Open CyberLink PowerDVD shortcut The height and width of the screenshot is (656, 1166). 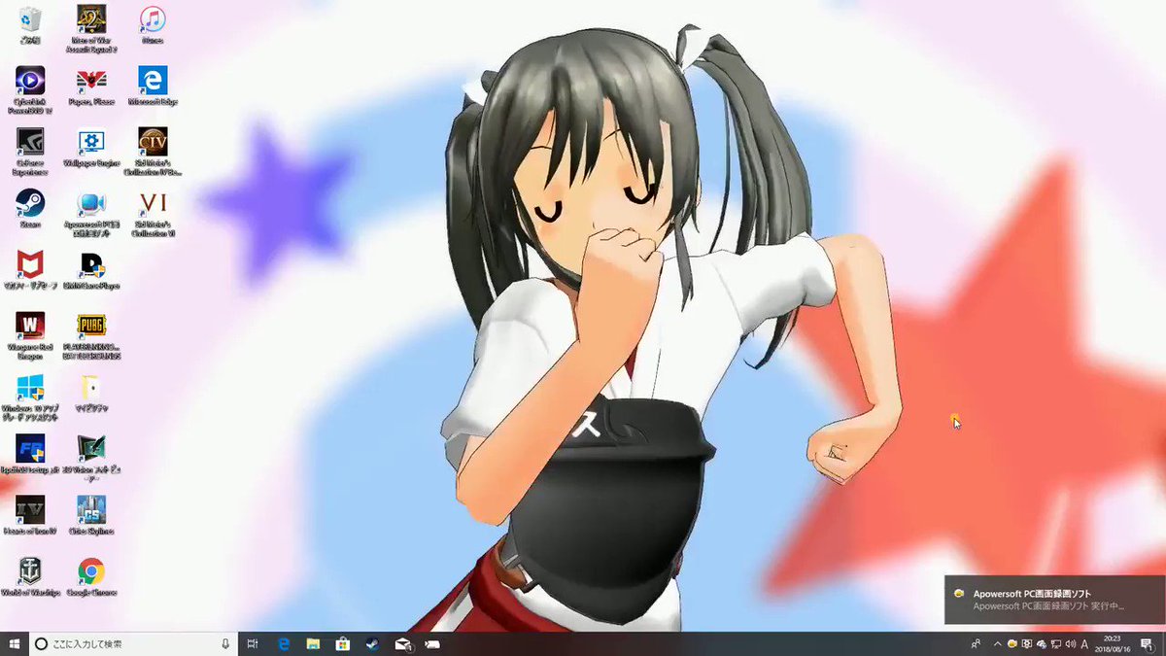point(30,90)
